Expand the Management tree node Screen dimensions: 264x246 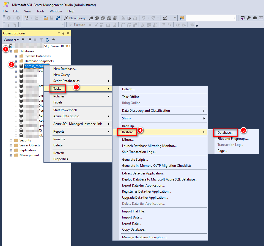tap(10, 155)
